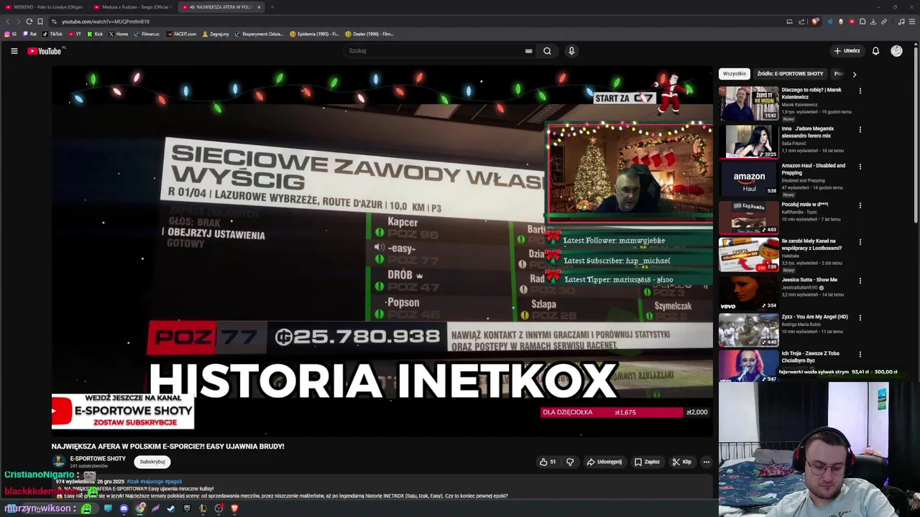920x517 pixels.
Task: Click the video player to pause
Action: (382, 251)
